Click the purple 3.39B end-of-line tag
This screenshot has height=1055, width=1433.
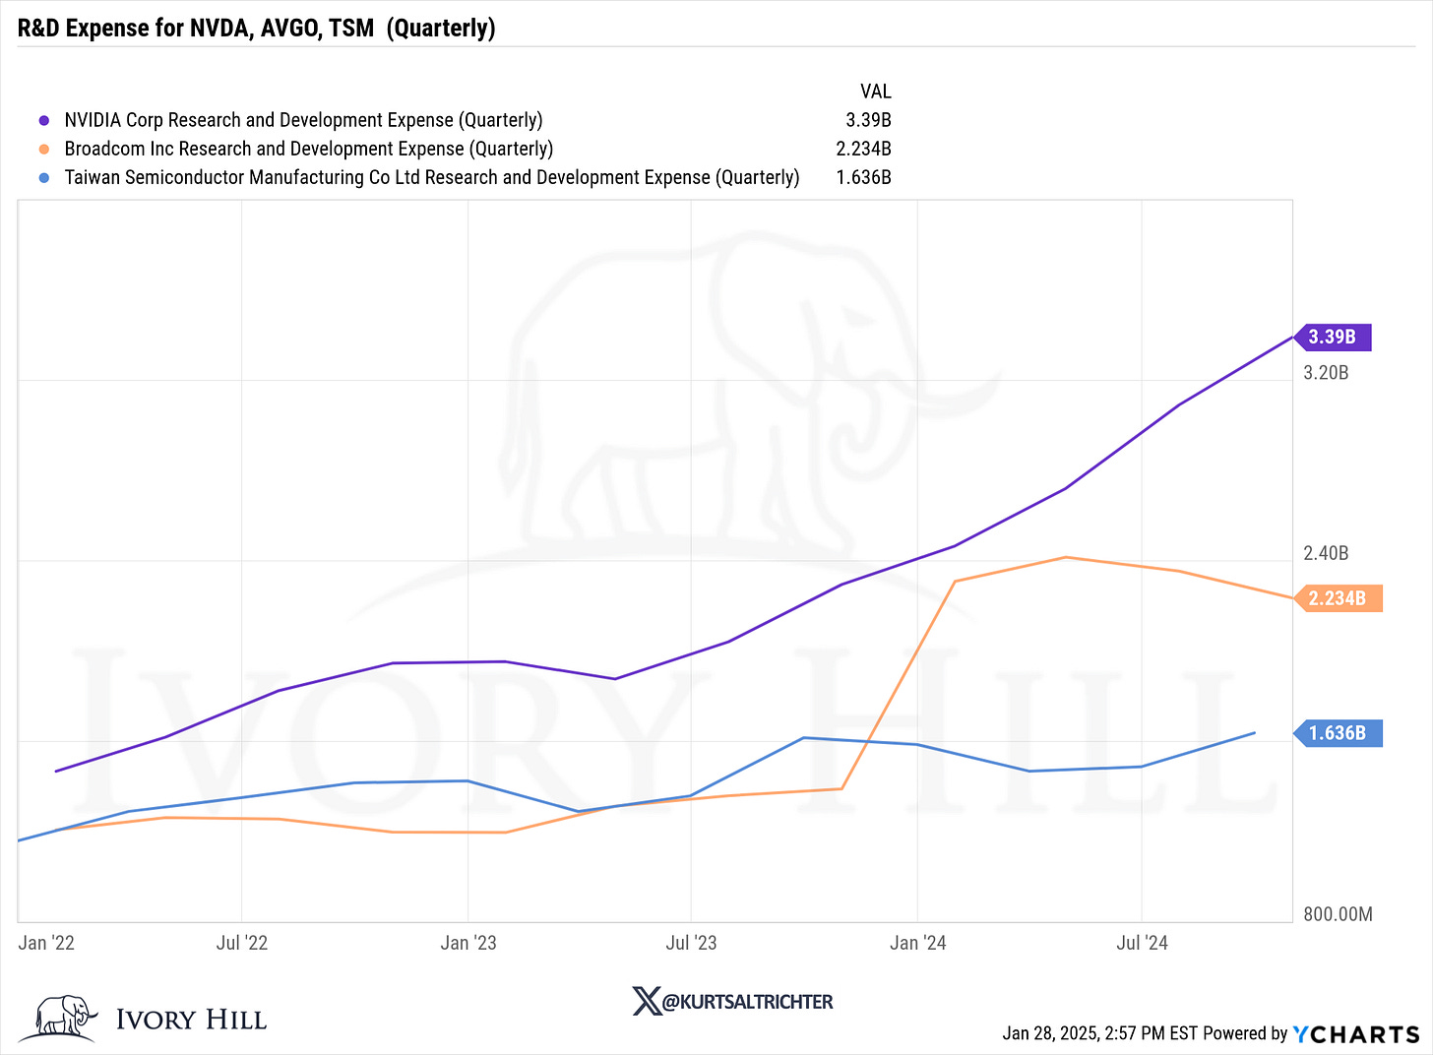(x=1332, y=338)
